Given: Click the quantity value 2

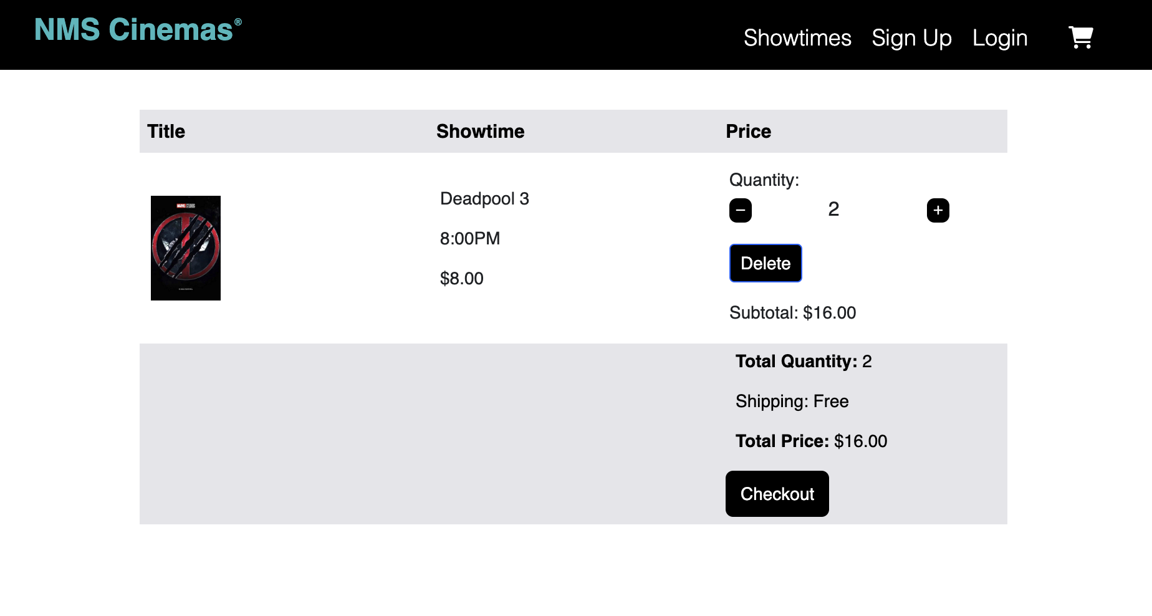Looking at the screenshot, I should point(833,209).
